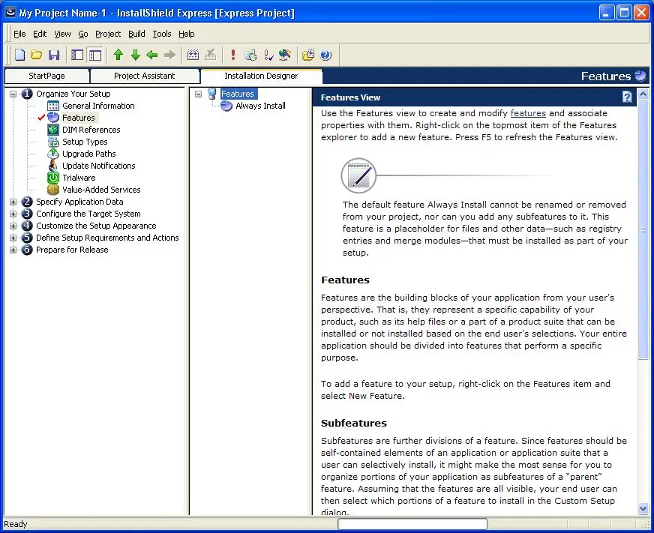
Task: Open the Upgrade Paths view
Action: 89,154
